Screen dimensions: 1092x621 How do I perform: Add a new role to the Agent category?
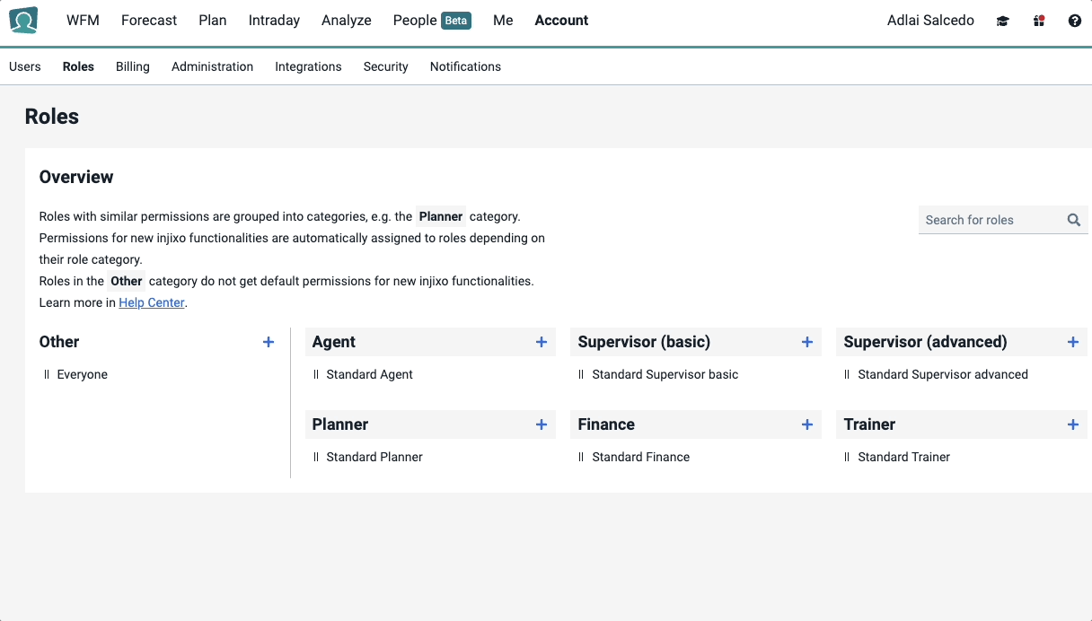pos(542,342)
